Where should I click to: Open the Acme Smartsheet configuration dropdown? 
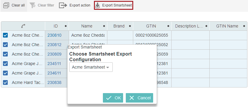tap(91, 67)
